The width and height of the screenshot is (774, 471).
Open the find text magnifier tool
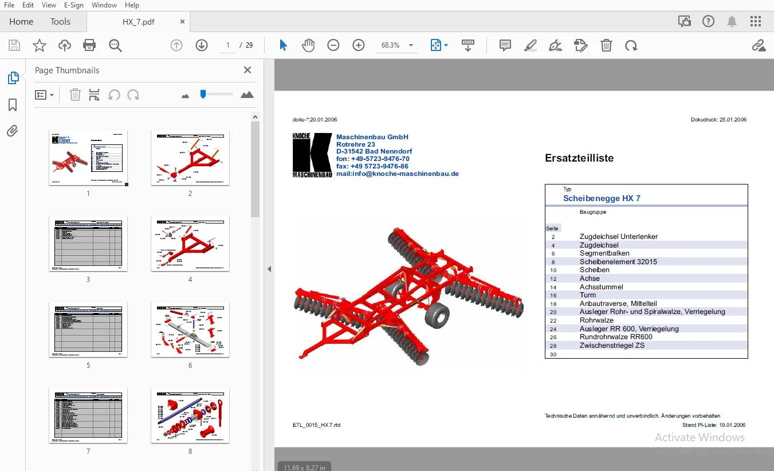[x=115, y=45]
